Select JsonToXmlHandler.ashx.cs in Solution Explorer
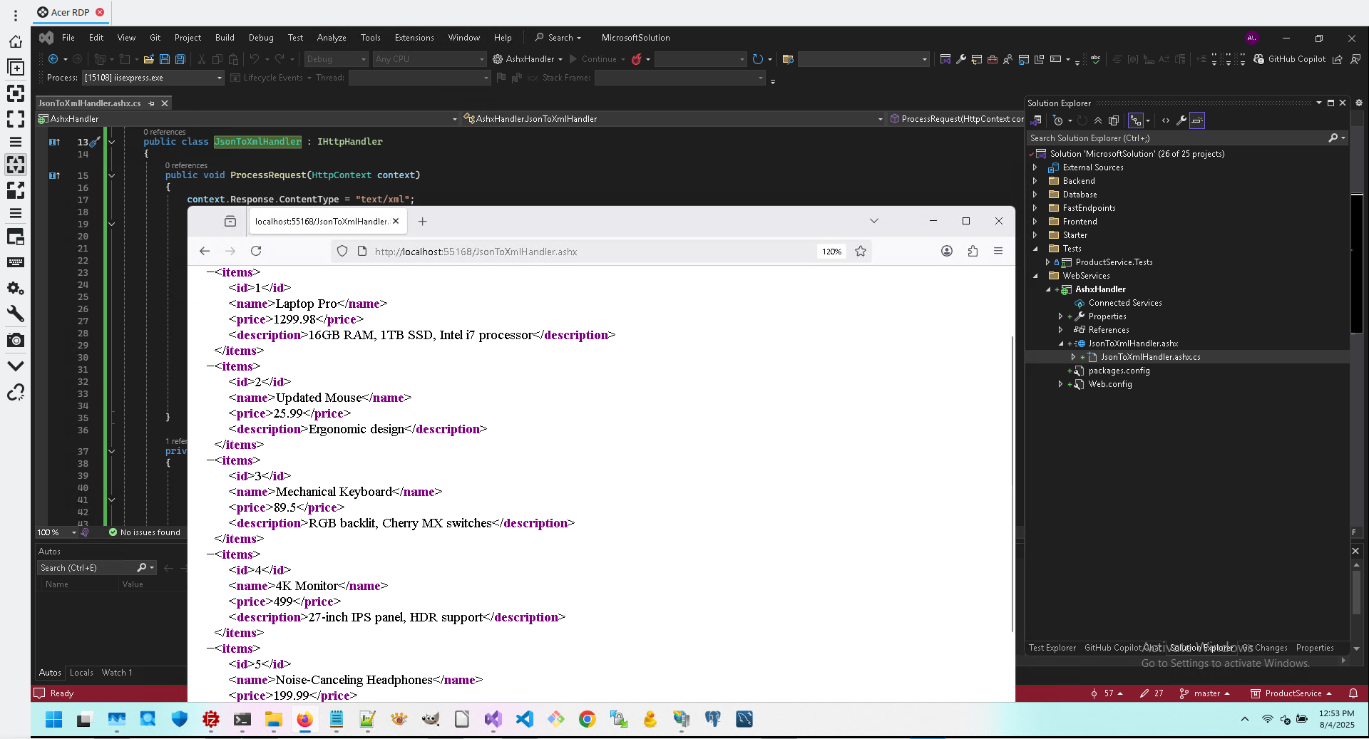Viewport: 1369px width, 739px height. click(x=1150, y=357)
